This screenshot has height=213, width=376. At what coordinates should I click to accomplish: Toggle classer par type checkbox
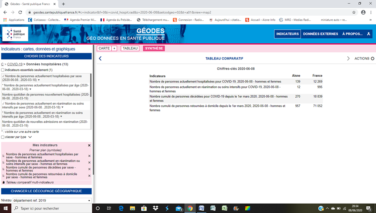click(3, 137)
